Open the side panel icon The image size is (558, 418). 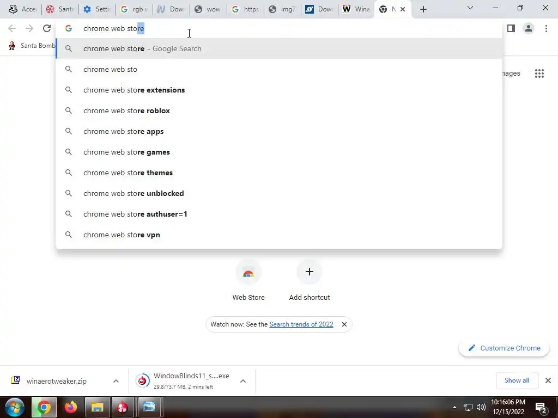pyautogui.click(x=511, y=28)
